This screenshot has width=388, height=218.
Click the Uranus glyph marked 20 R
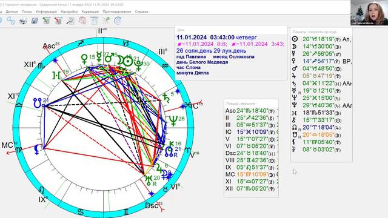point(149,180)
